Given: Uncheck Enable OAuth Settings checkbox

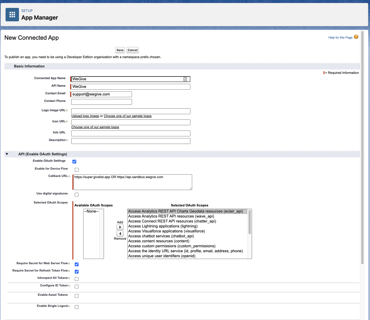Looking at the screenshot, I should coord(74,161).
